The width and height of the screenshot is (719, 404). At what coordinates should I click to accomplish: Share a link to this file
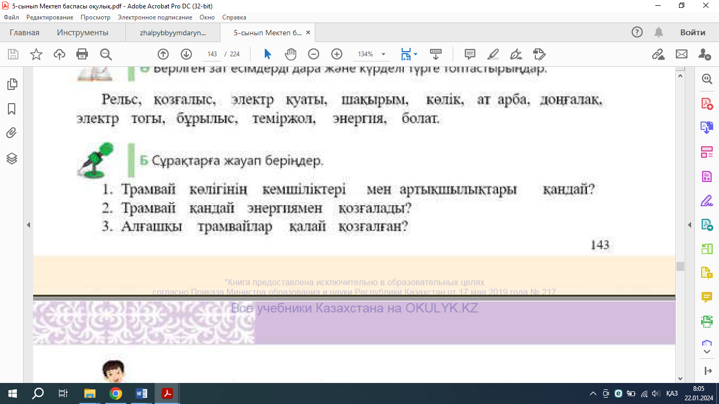(x=658, y=54)
